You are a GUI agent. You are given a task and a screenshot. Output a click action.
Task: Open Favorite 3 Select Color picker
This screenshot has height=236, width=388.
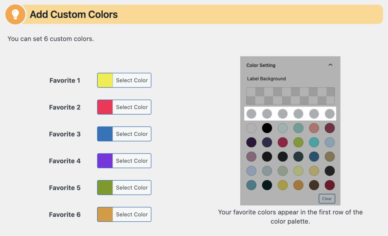(132, 134)
